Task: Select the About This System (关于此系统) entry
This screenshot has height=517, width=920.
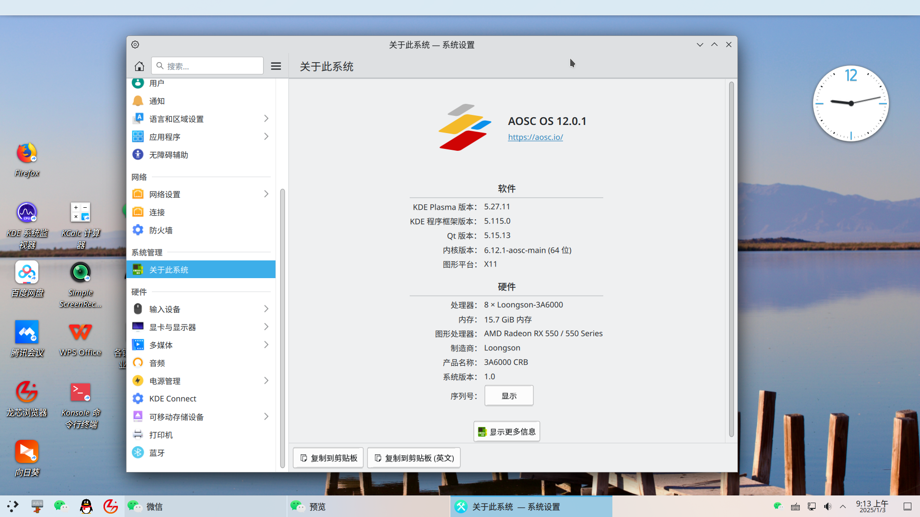Action: (201, 270)
